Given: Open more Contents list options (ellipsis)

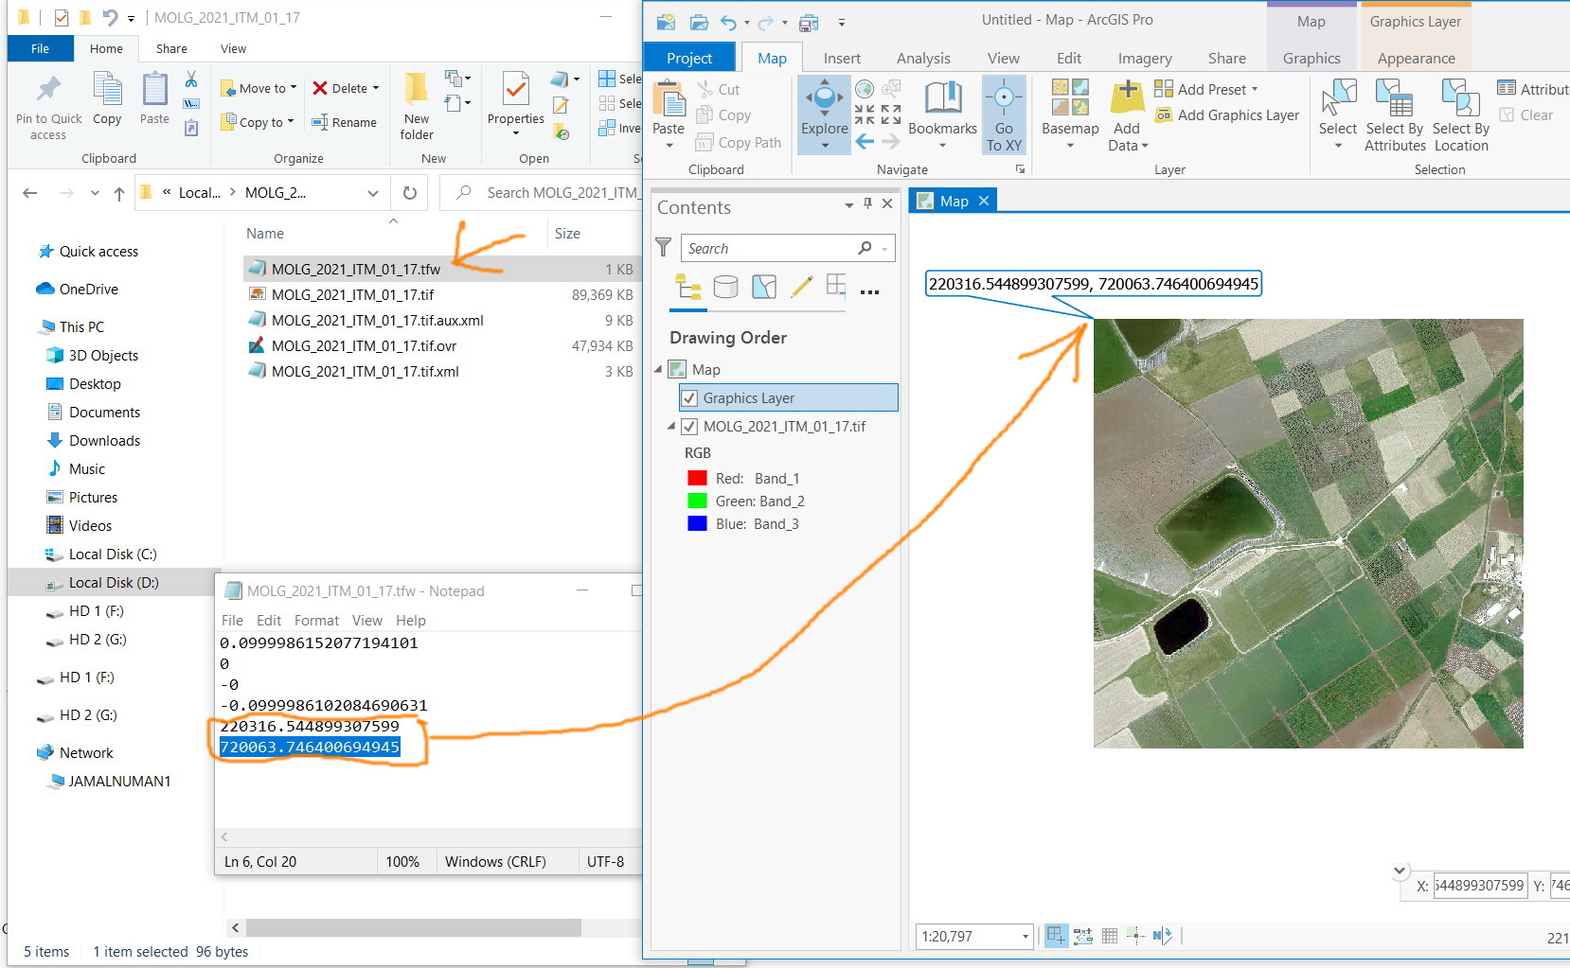Looking at the screenshot, I should [869, 291].
